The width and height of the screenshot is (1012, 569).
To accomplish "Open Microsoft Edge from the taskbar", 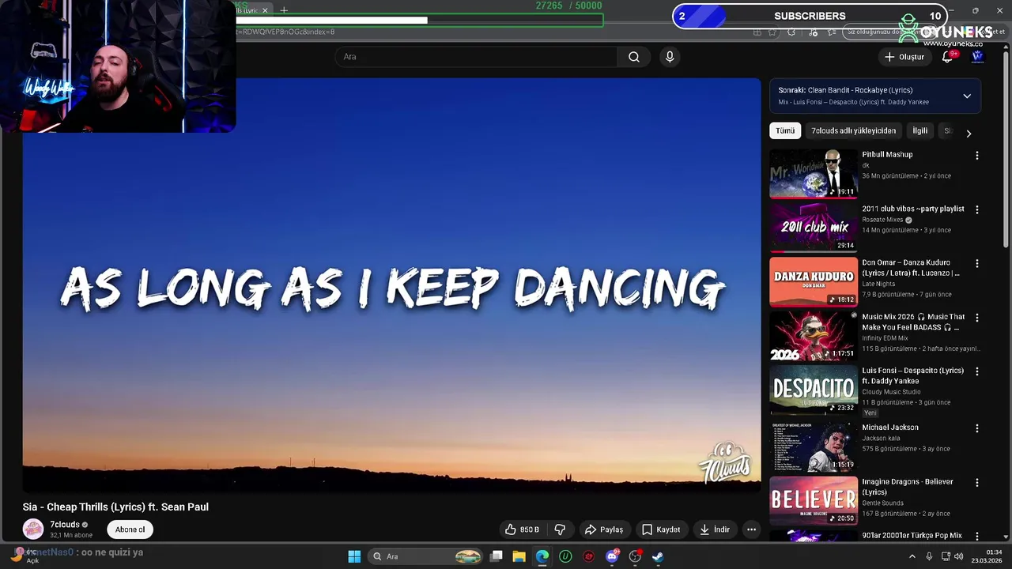I will (542, 556).
